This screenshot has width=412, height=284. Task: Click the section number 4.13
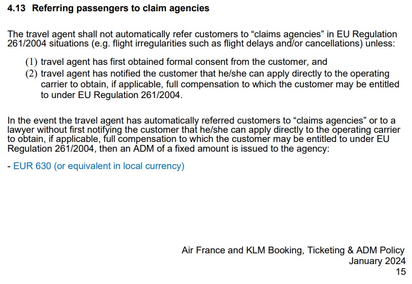(x=16, y=8)
